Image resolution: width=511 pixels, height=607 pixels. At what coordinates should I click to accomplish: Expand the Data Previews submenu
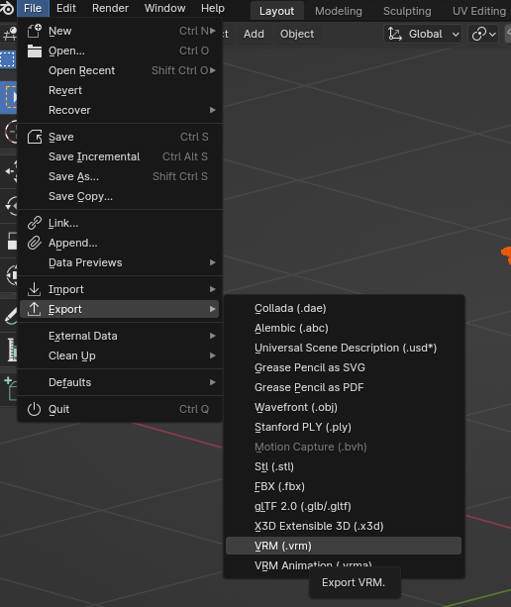(120, 262)
